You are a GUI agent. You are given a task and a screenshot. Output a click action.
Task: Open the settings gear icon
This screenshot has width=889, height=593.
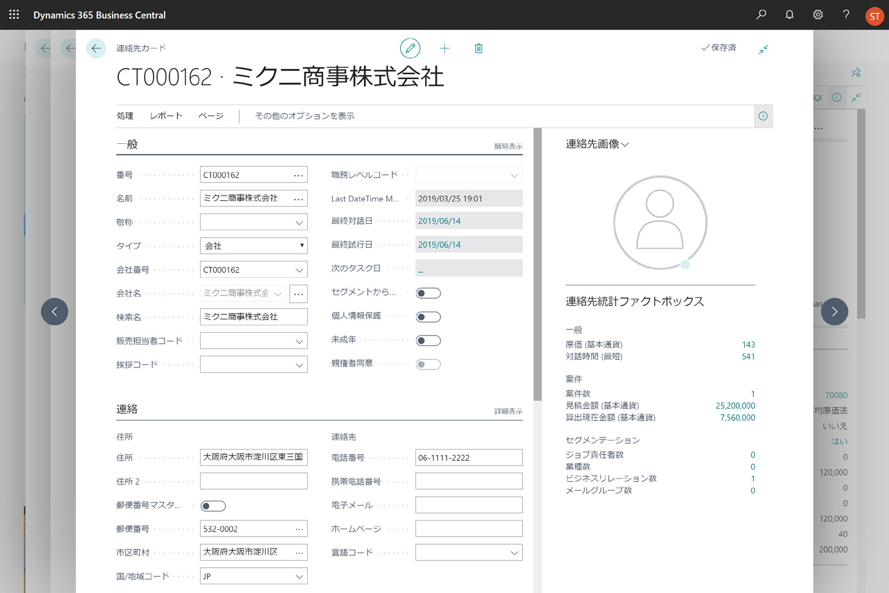click(817, 15)
